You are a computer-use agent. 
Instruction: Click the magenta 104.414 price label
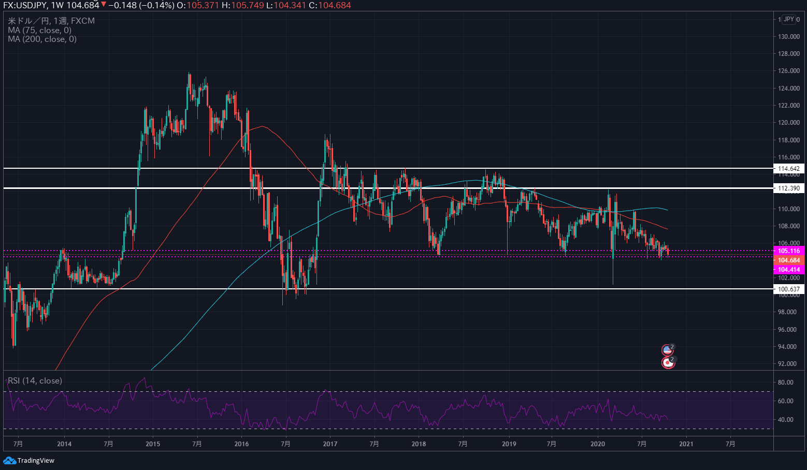click(788, 270)
